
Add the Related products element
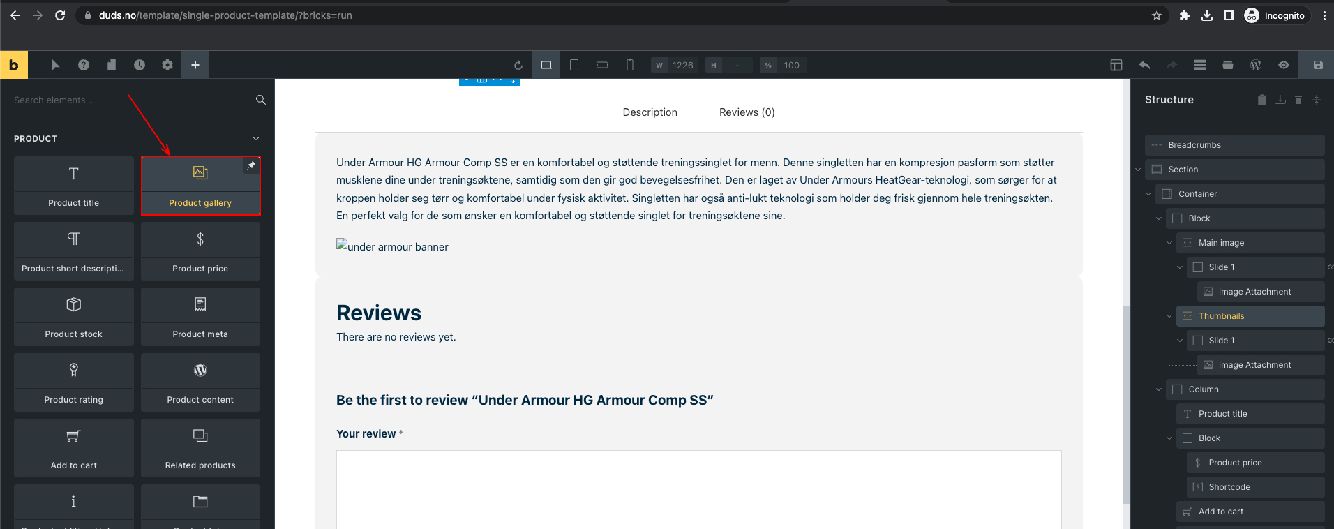point(201,448)
